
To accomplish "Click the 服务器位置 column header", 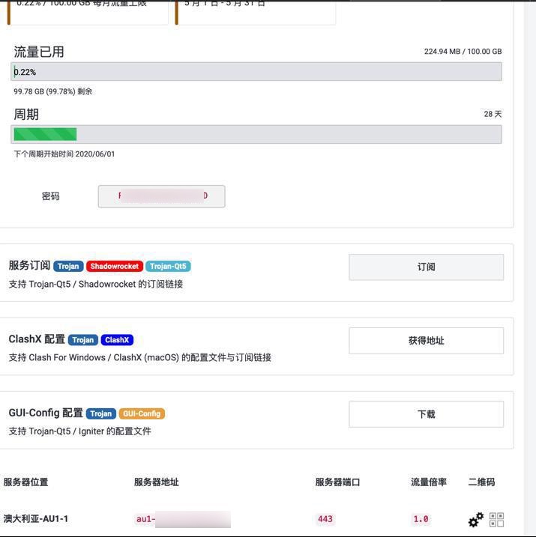I will [25, 482].
